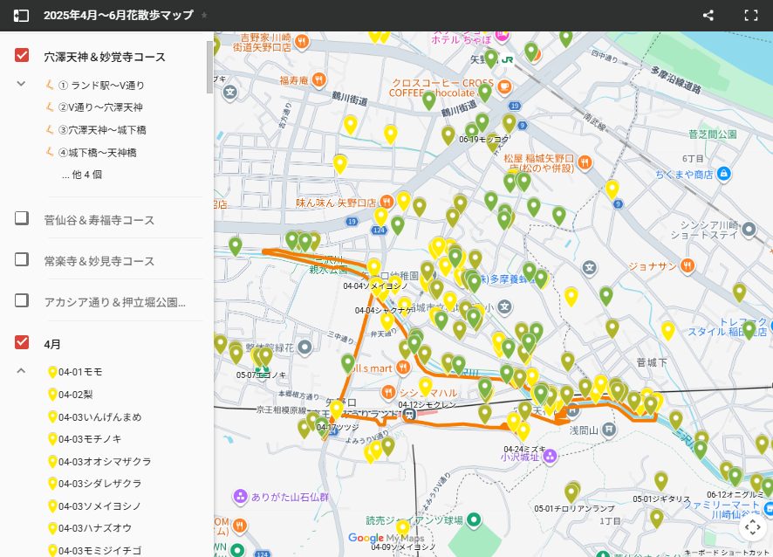Screen dimensions: 773x557
Task: Enable 常楽寺＆妙見寺コース layer
Action: point(23,260)
